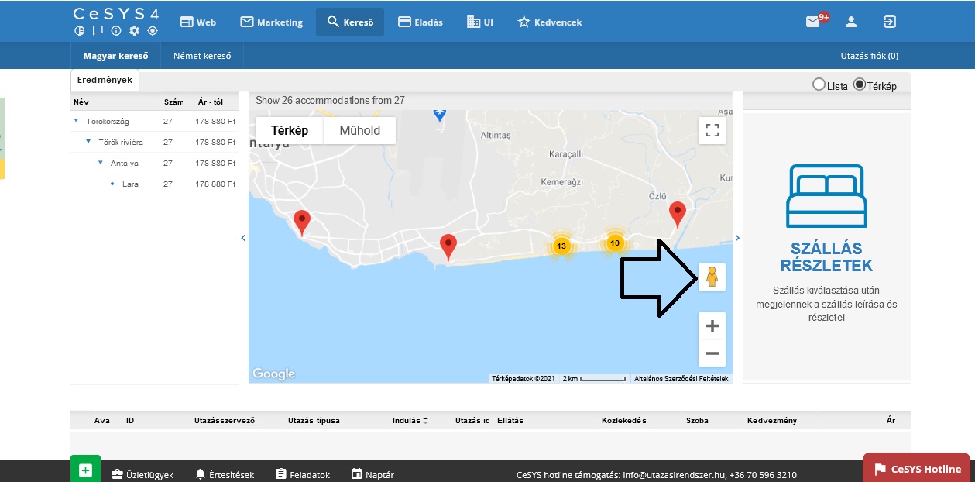This screenshot has height=482, width=975.
Task: Open Értesítések notifications in the bottom bar
Action: pos(225,474)
